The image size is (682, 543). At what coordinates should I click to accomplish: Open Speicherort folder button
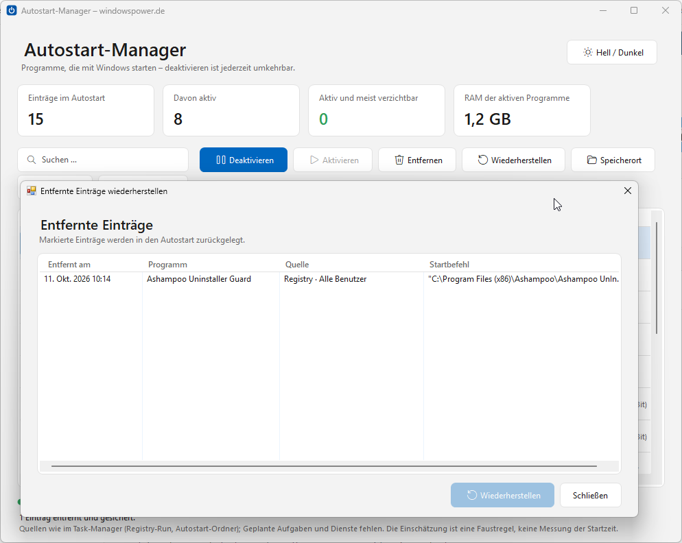coord(613,160)
